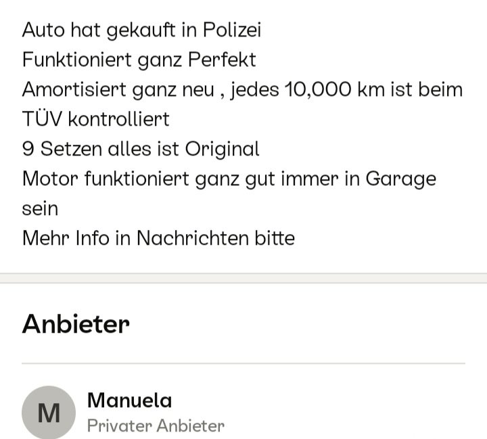Click the "9 Setzen" text
487x439 pixels.
[58, 149]
